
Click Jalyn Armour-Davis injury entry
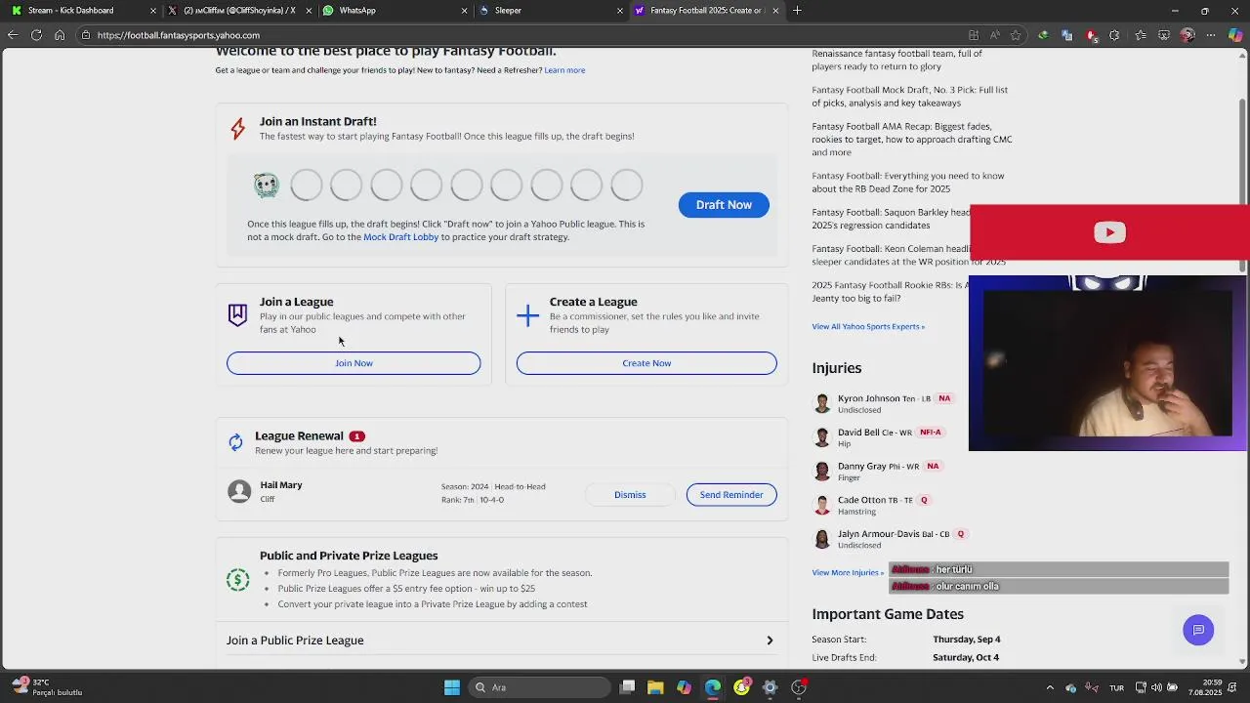point(891,539)
